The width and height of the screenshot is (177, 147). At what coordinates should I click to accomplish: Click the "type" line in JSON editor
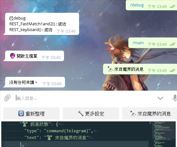pos(61,131)
